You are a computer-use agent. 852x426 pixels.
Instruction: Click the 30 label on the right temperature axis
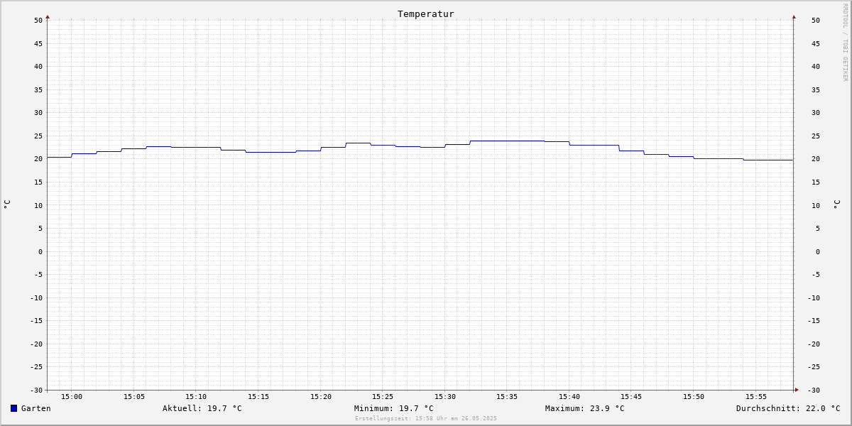816,112
